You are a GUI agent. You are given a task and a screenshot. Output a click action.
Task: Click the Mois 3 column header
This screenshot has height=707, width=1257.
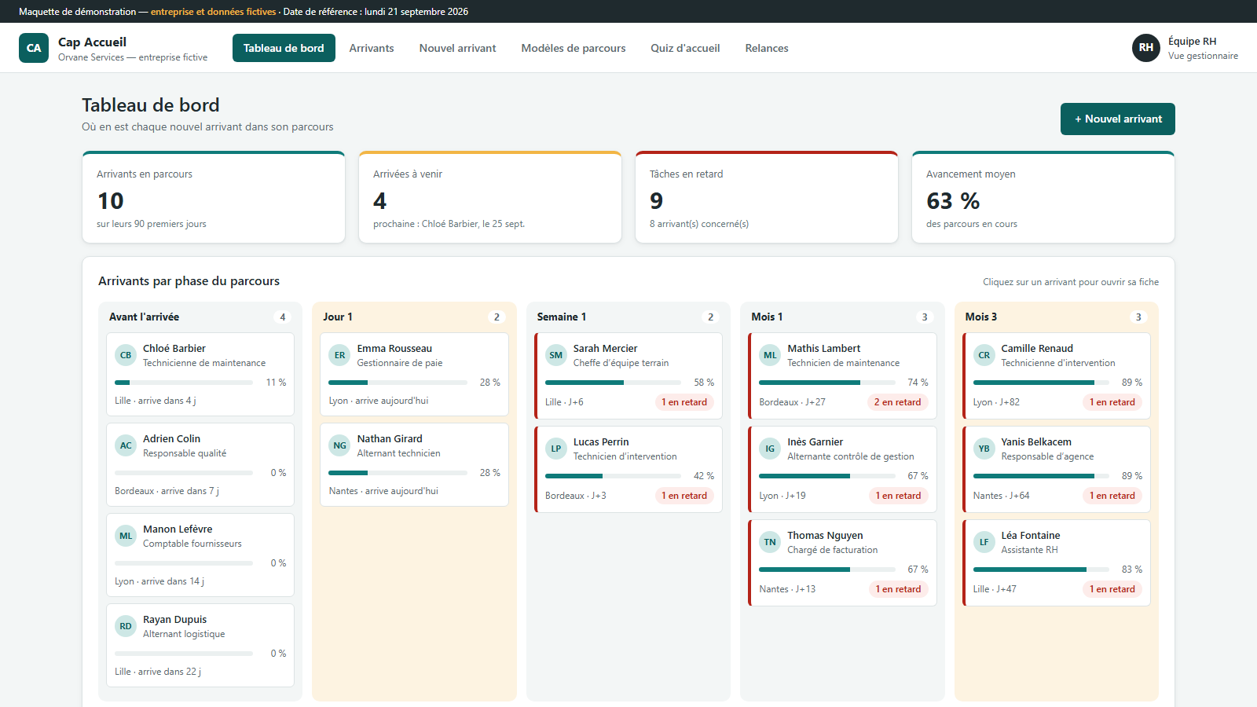[x=1056, y=317]
